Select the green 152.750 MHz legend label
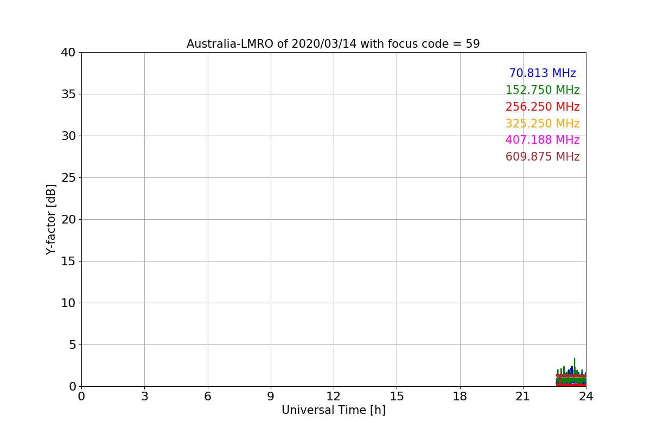 [542, 90]
